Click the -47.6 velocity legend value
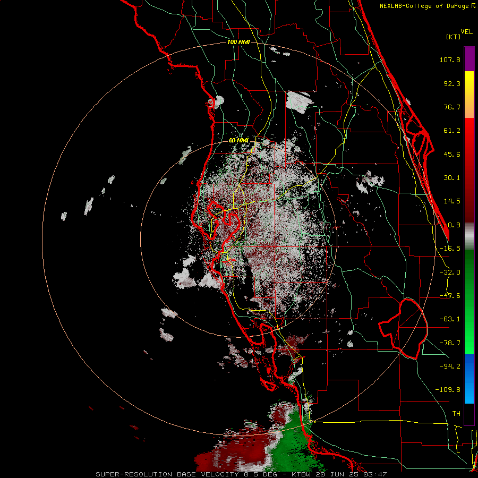 [x=450, y=296]
